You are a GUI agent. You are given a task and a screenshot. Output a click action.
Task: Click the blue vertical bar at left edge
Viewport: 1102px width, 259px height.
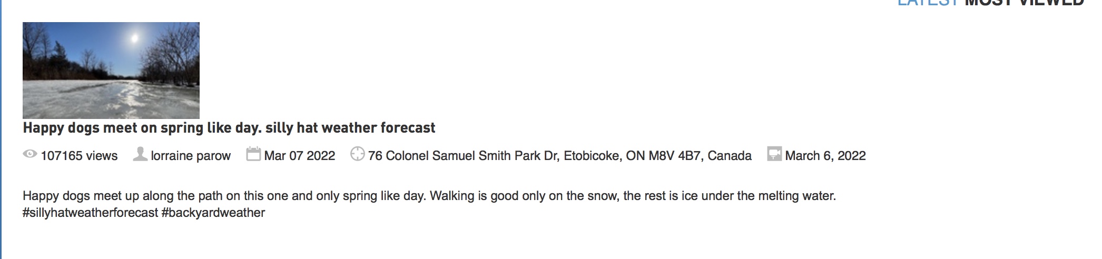1,129
